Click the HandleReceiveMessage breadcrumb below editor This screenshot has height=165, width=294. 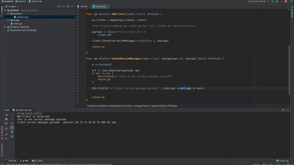(132, 106)
